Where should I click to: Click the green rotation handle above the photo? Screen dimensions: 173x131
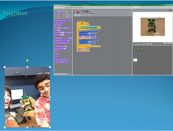27,61
